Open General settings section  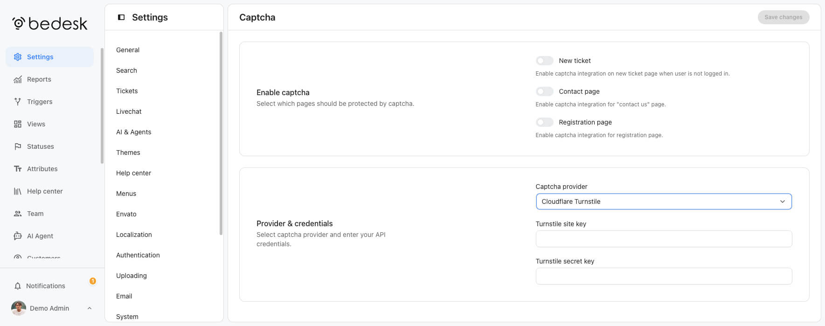click(x=128, y=50)
